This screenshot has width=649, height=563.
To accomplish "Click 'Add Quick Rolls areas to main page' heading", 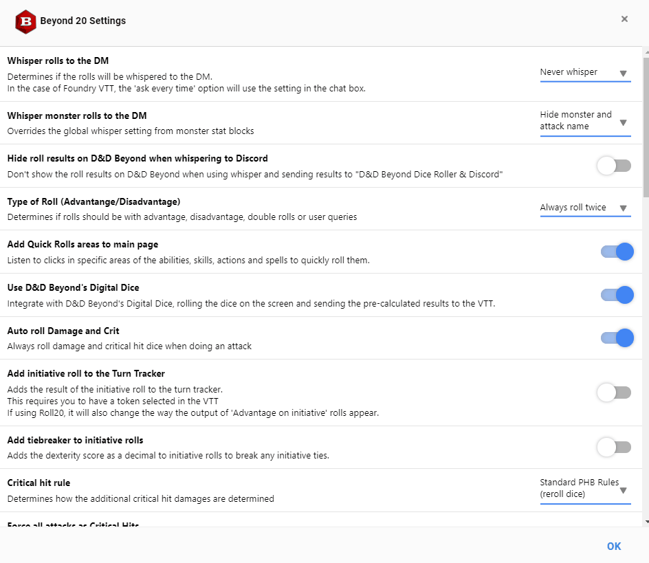I will pyautogui.click(x=82, y=244).
